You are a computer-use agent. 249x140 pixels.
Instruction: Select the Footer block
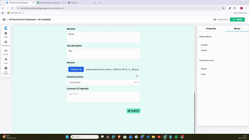pos(204,50)
